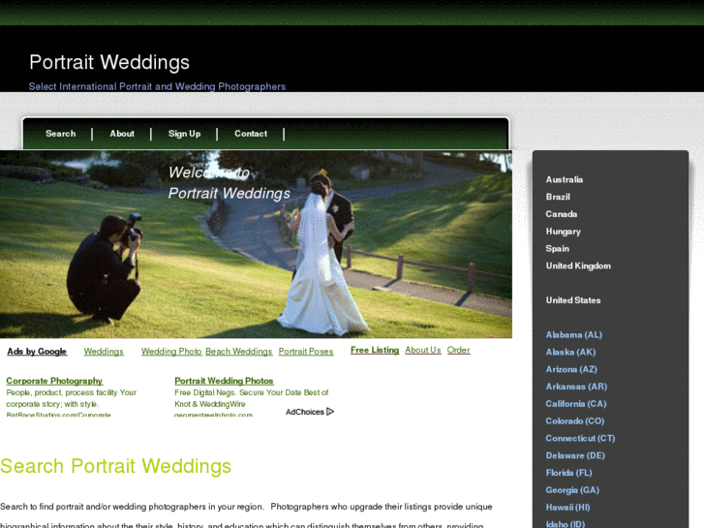Viewport: 704px width, 528px height.
Task: Click the Beach Weddings ad link
Action: [239, 352]
